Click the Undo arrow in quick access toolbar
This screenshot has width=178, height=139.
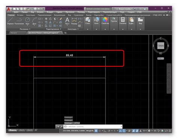click(39, 9)
